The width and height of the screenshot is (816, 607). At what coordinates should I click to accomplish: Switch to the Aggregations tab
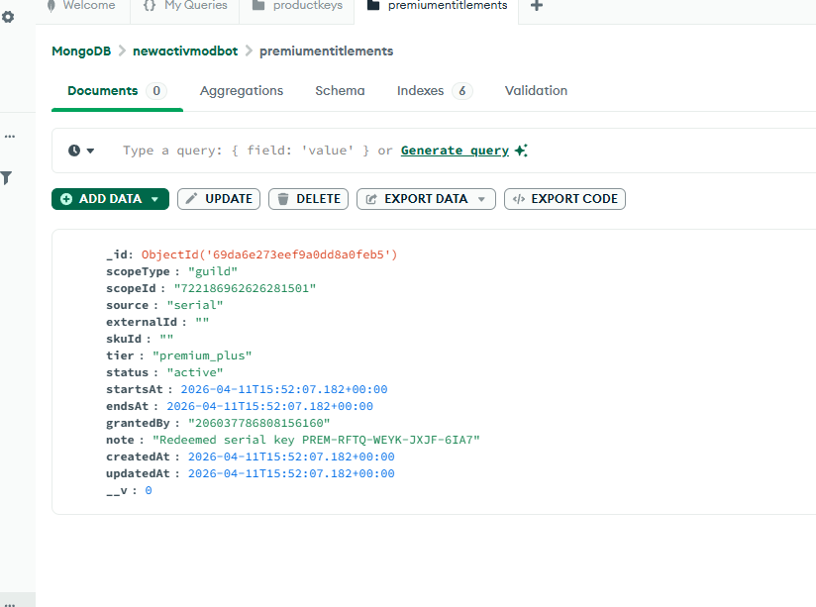pos(242,91)
